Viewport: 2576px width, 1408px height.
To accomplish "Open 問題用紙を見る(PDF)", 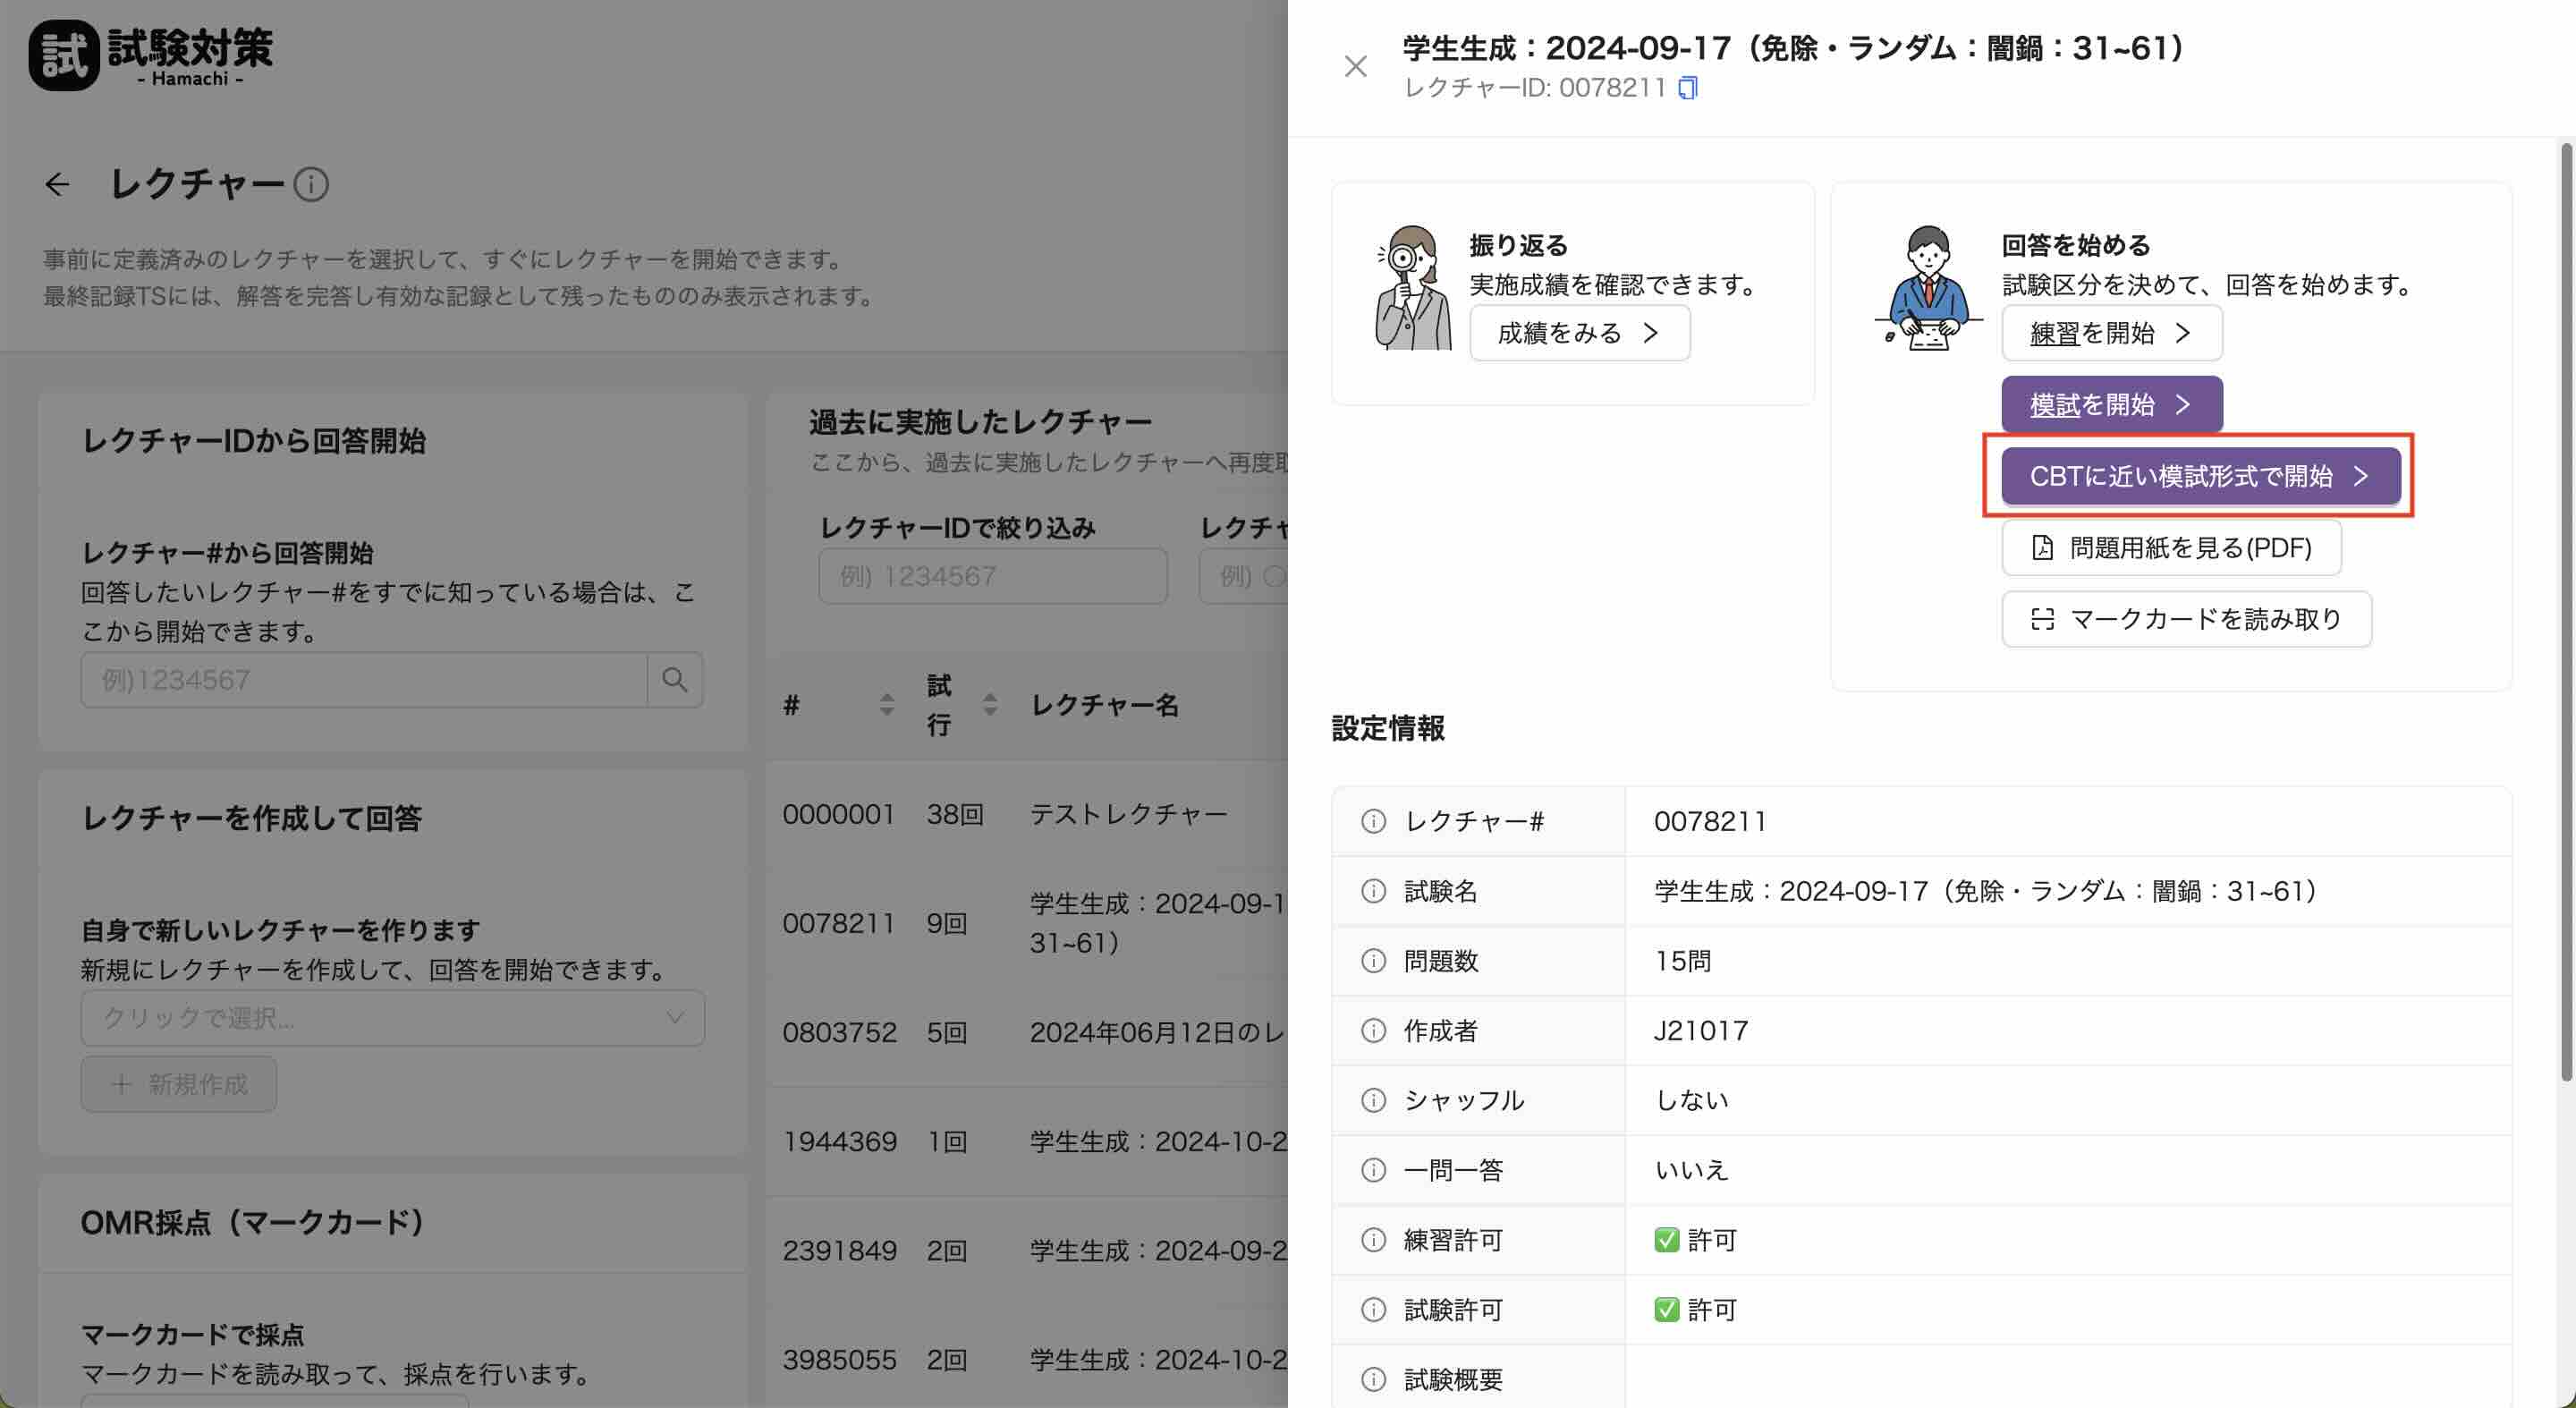I will (2171, 548).
